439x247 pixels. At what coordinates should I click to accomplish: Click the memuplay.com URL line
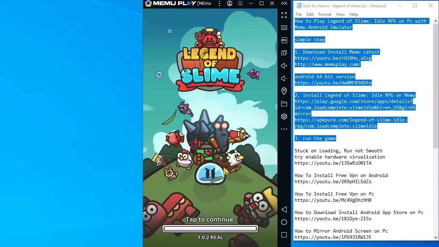tap(328, 64)
